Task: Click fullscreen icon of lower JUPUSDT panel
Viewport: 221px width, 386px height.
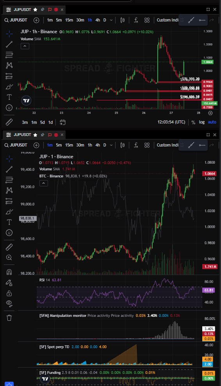Action: point(208,135)
